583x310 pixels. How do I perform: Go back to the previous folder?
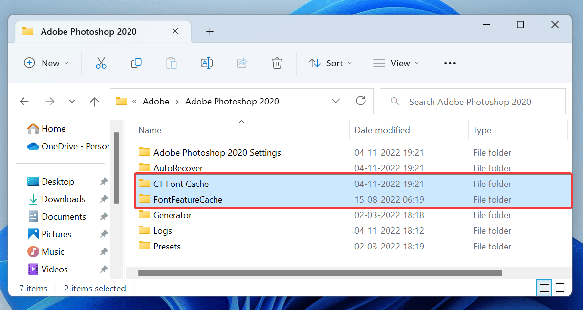point(24,101)
